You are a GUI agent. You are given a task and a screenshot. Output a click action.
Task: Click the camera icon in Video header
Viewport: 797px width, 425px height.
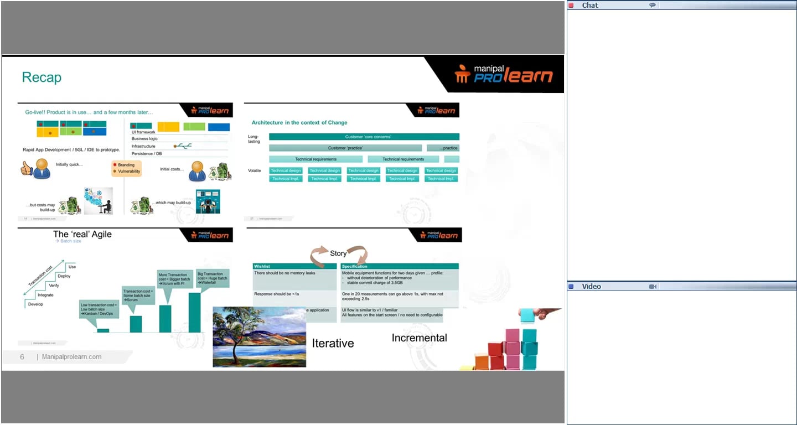coord(653,287)
